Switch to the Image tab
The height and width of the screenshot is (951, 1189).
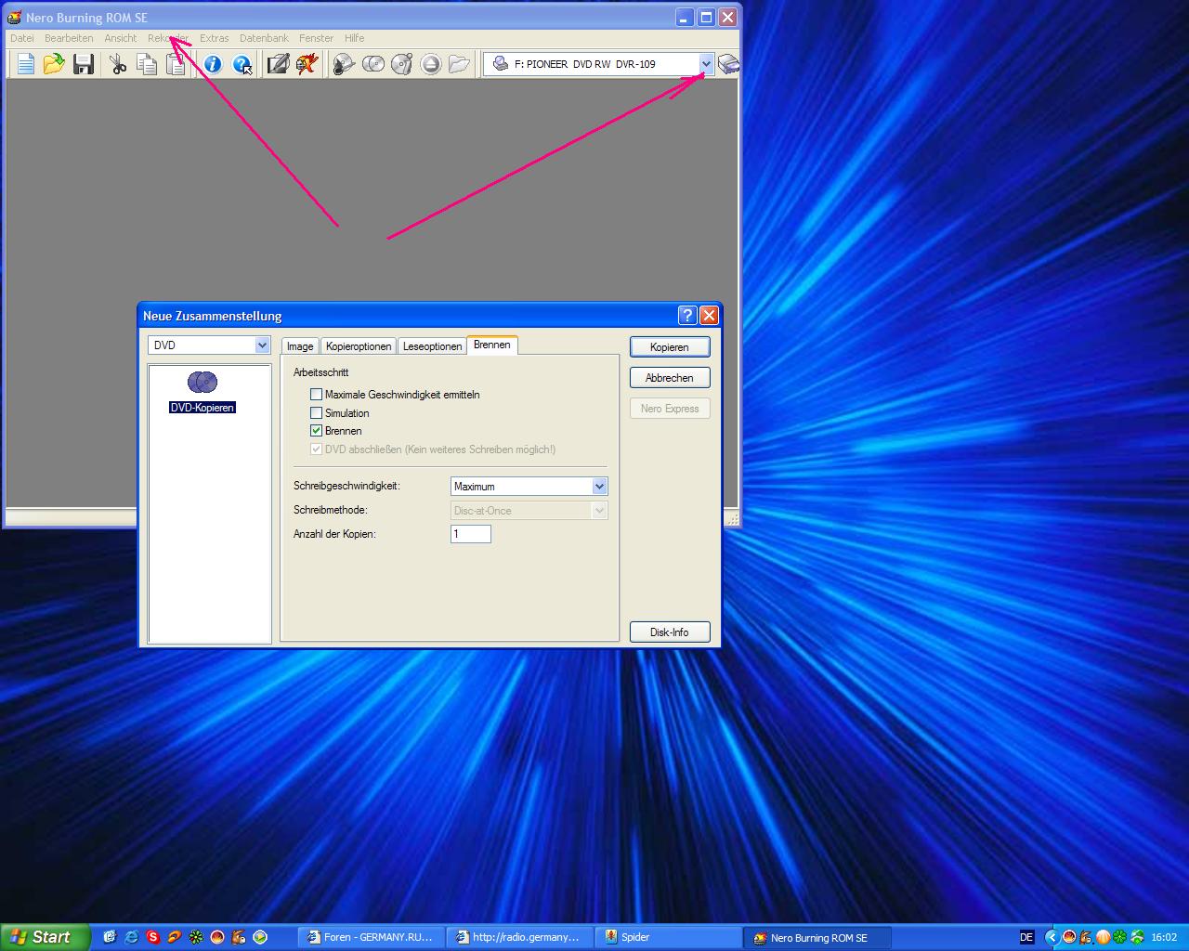pos(300,346)
